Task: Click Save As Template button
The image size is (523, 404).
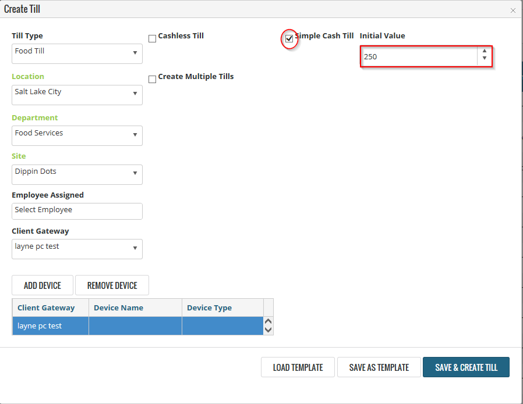Action: coord(379,367)
